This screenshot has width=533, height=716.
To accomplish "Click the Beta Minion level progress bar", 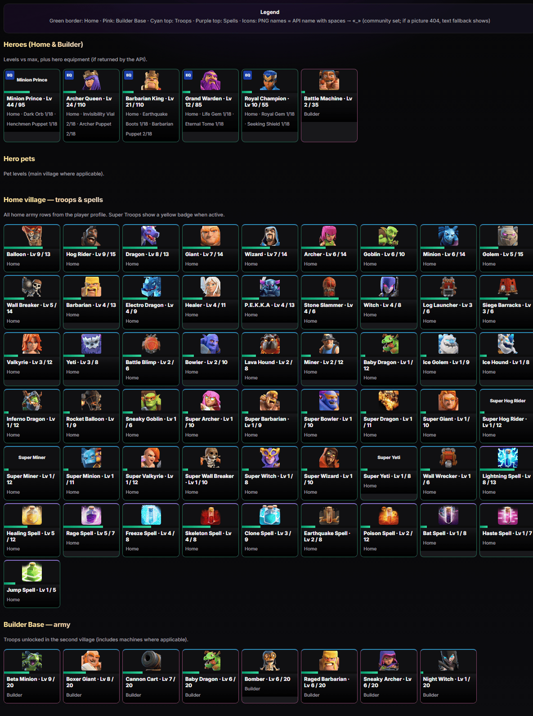I will click(x=32, y=672).
